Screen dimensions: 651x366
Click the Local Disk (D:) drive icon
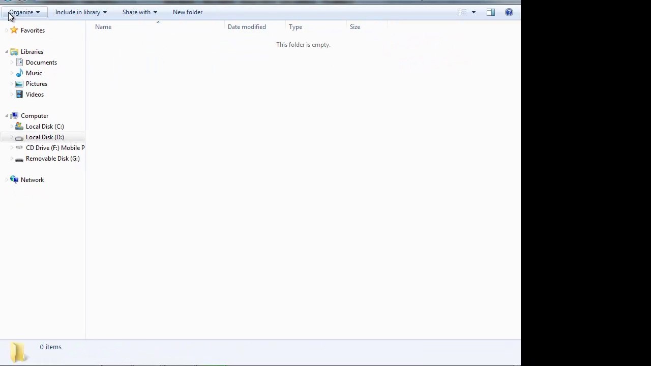[19, 137]
